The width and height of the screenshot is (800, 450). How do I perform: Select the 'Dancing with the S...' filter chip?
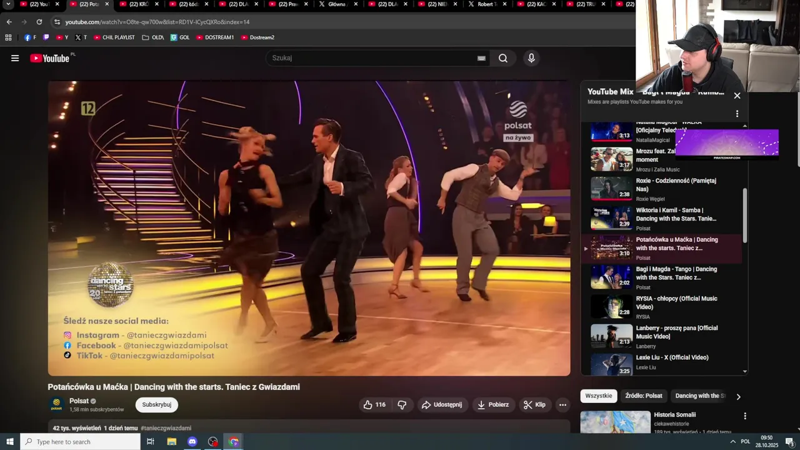700,396
